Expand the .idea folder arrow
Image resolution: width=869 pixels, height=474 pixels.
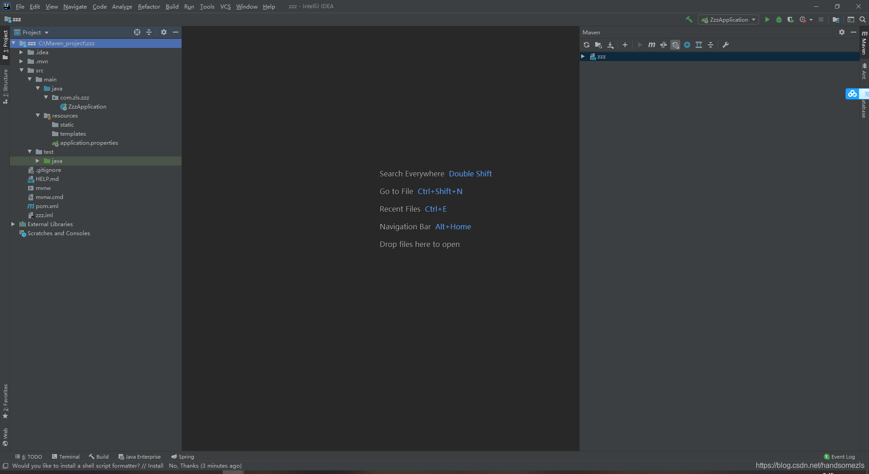pos(21,52)
